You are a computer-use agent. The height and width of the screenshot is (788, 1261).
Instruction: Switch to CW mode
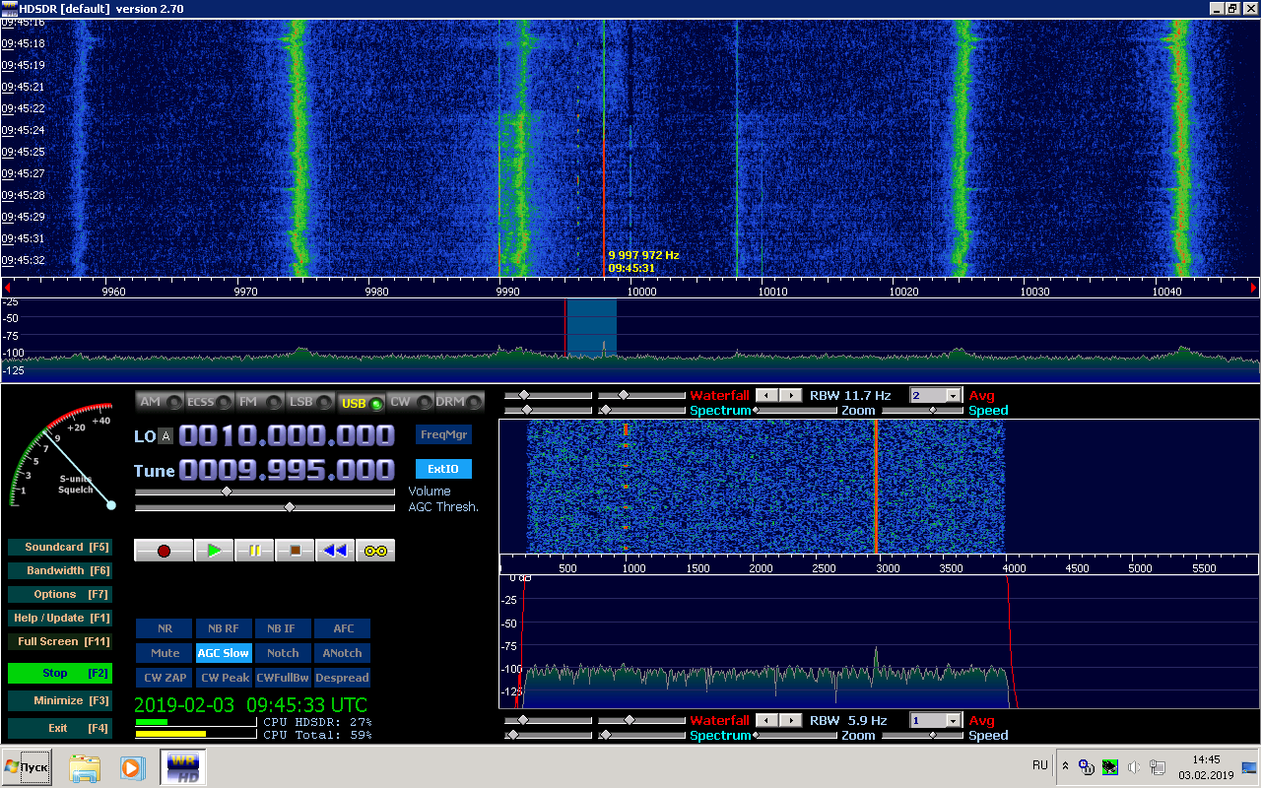(410, 402)
